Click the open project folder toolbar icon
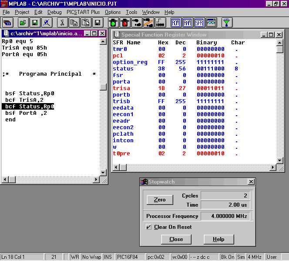Image resolution: width=289 pixels, height=261 pixels. click(x=23, y=22)
